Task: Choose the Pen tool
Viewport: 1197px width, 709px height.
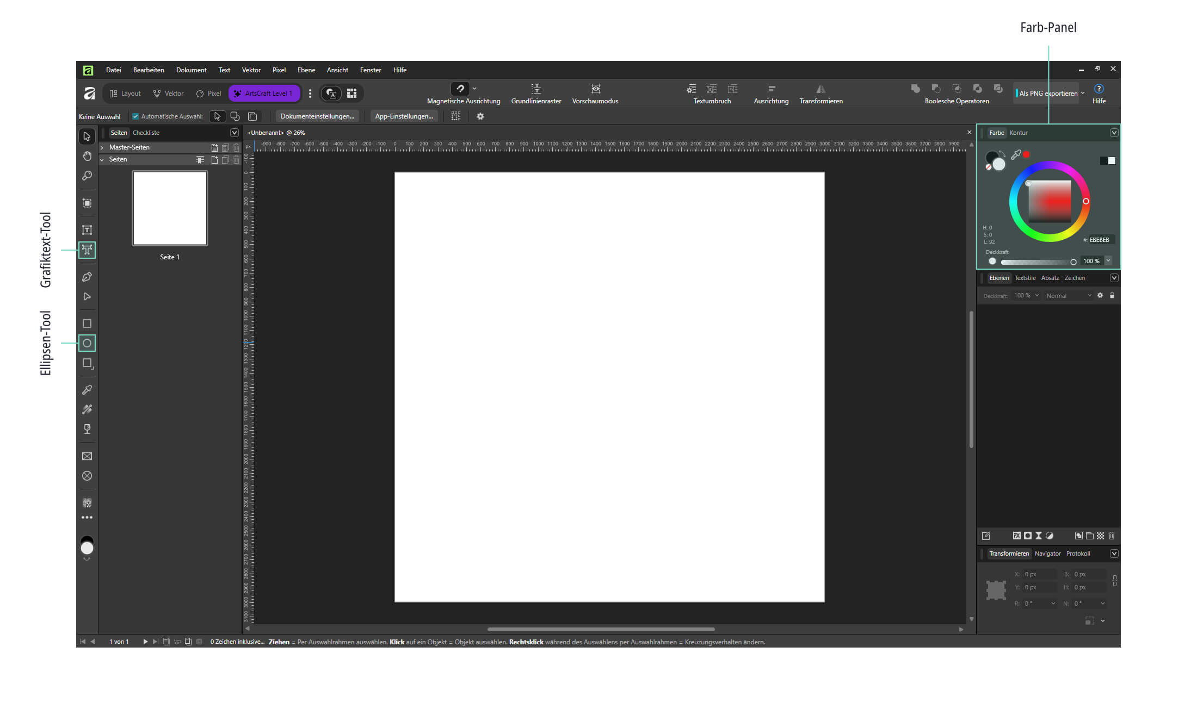Action: pos(87,277)
